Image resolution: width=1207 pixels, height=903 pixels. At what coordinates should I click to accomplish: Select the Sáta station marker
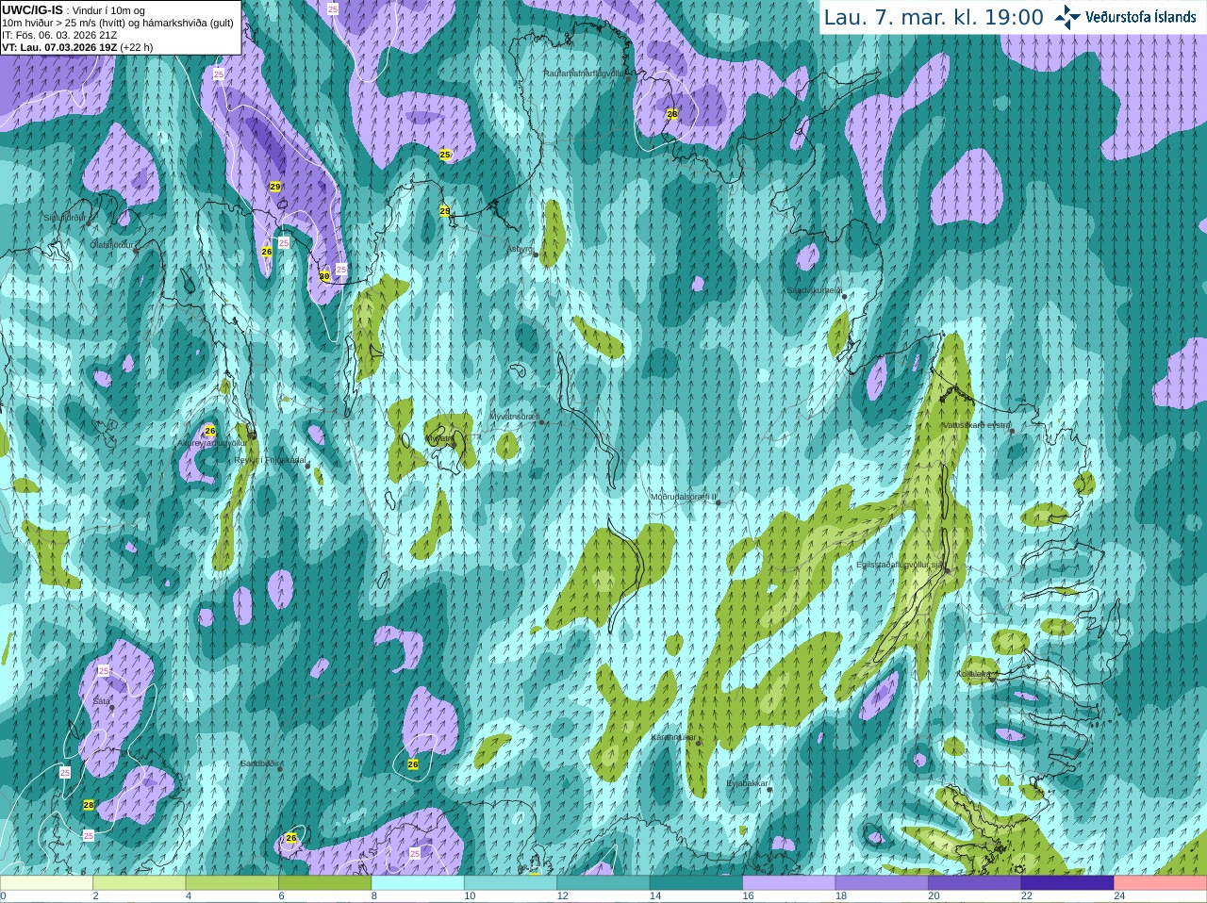pyautogui.click(x=111, y=707)
